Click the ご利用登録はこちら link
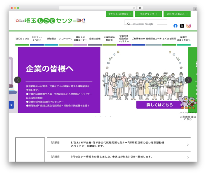Screen dimensions: 206x174 tap(188, 118)
